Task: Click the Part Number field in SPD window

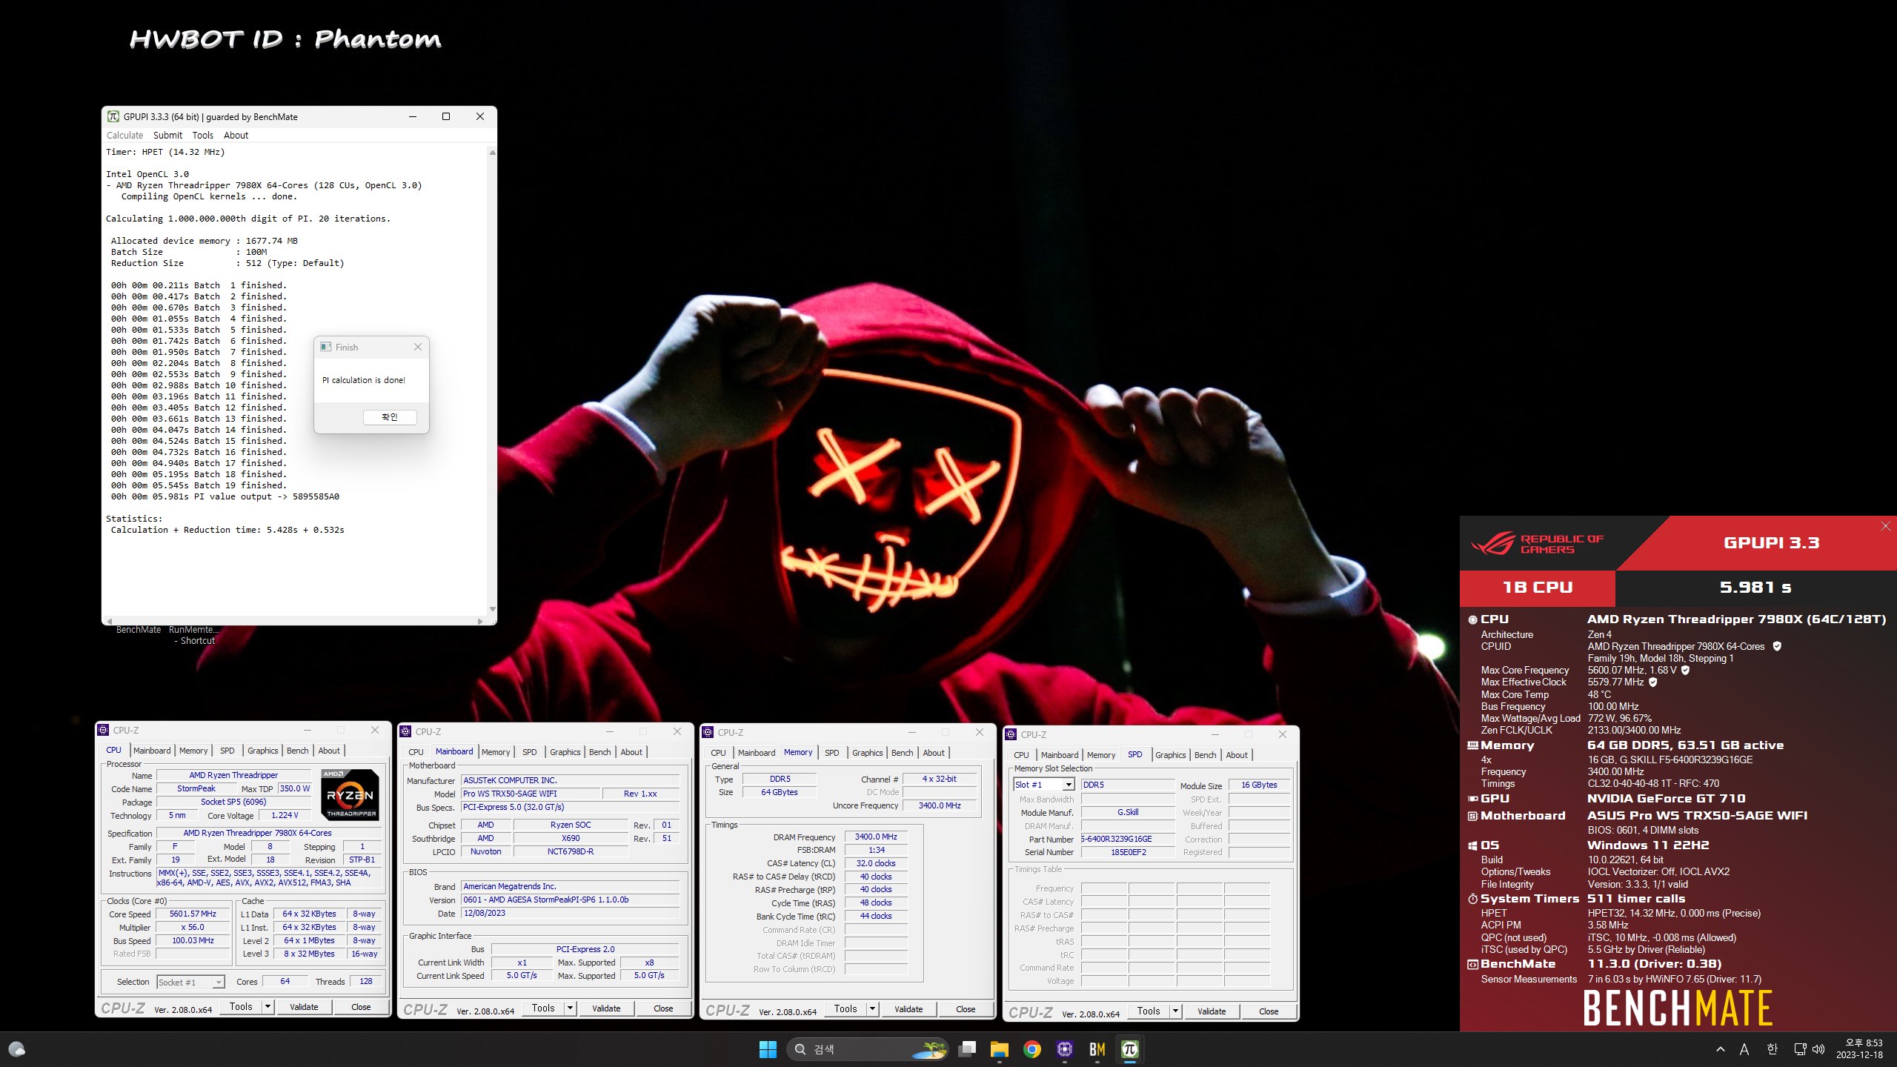Action: click(x=1127, y=839)
